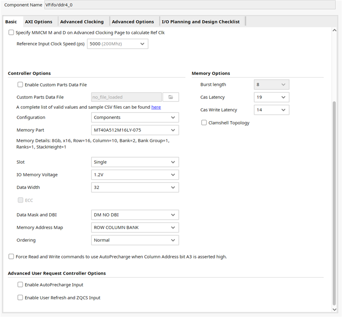Change IO Memory Voltage dropdown 1.2V
Screen dimensions: 342x317
coord(135,175)
